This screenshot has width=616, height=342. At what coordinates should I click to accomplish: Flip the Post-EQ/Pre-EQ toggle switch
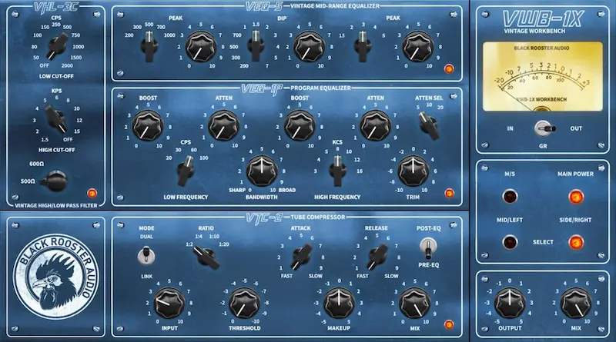(x=424, y=247)
